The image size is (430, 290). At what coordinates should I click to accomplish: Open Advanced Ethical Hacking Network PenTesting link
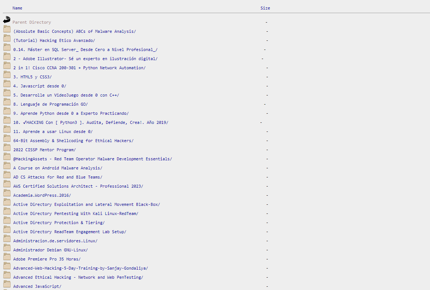point(78,277)
